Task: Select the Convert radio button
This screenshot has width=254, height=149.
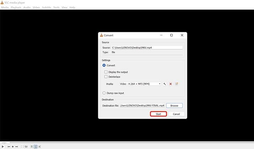Action: (104, 65)
